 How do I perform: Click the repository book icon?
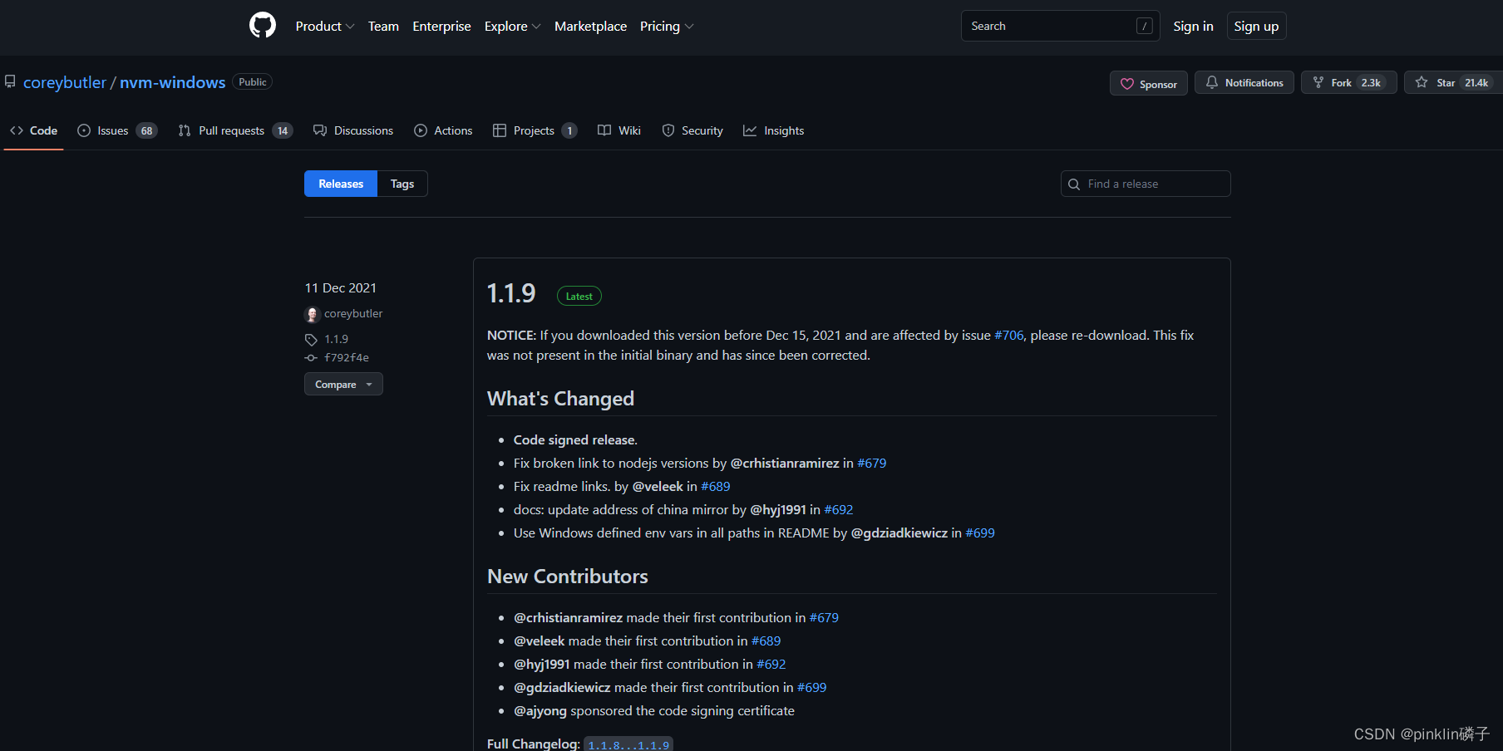coord(10,81)
